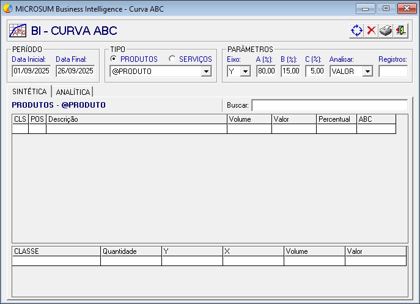Open the @PRODUTO dropdown list
The image size is (420, 304).
pos(206,72)
